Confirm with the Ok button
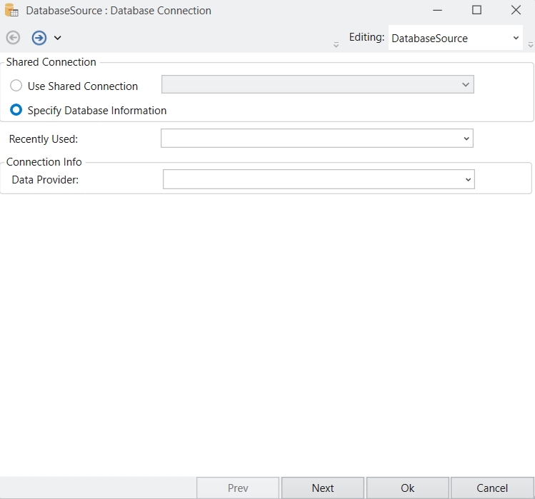Viewport: 535px width, 499px height. click(407, 488)
